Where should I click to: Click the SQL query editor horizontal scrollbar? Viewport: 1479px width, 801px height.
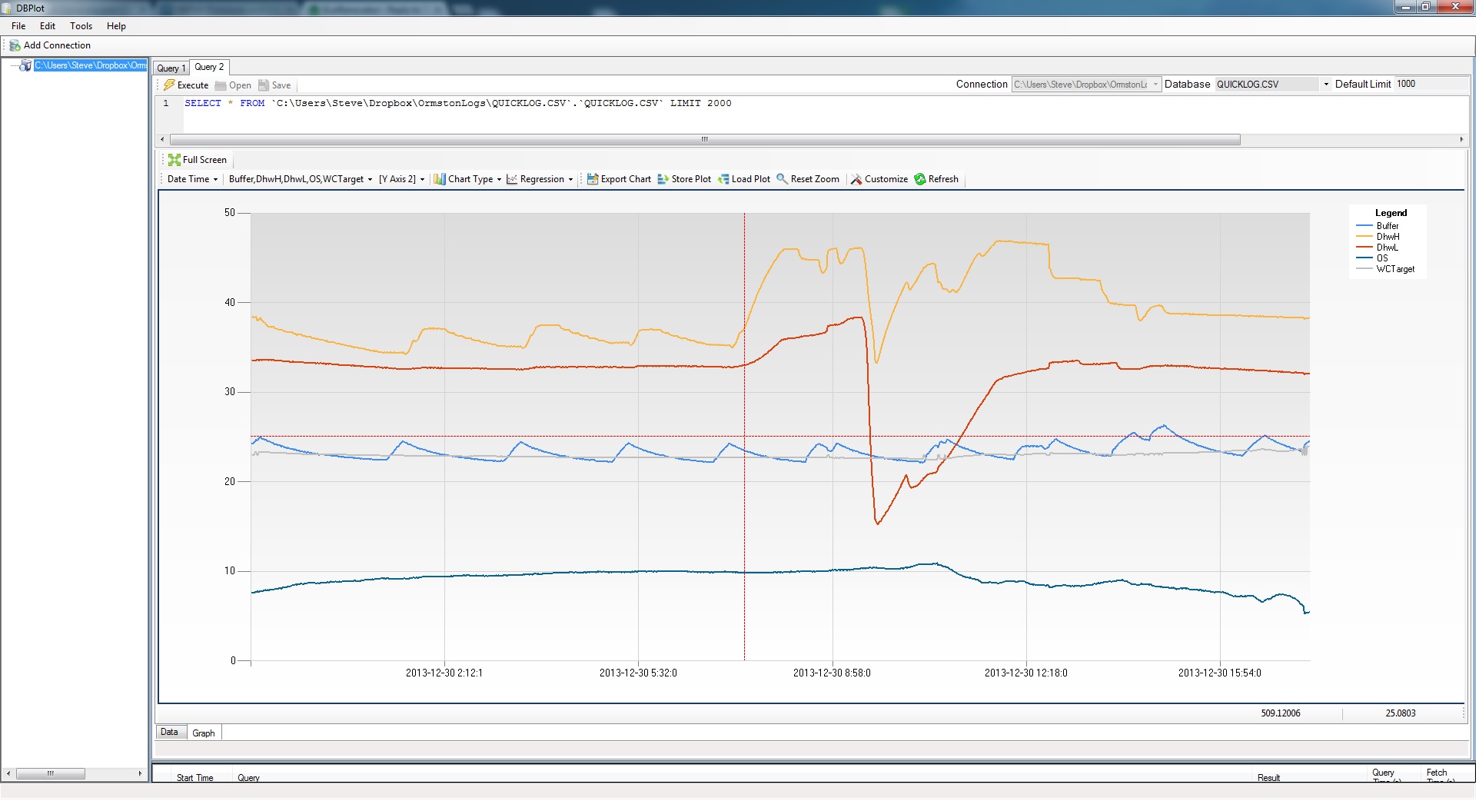coord(704,140)
